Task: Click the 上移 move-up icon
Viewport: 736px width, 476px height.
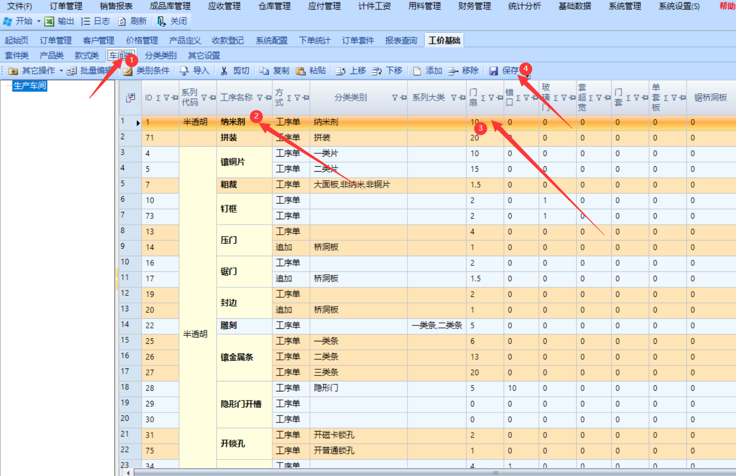Action: tap(340, 71)
